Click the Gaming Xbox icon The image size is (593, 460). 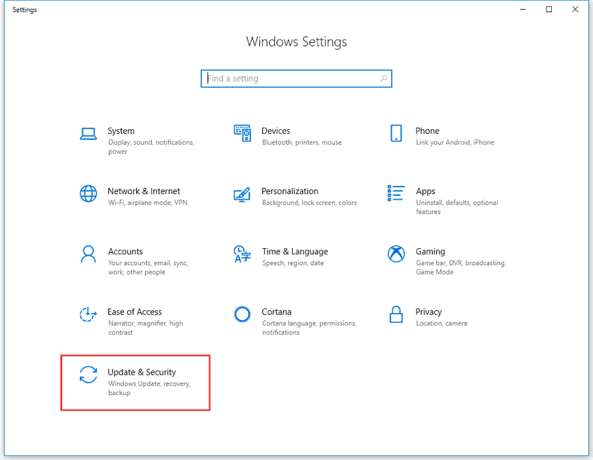click(396, 254)
